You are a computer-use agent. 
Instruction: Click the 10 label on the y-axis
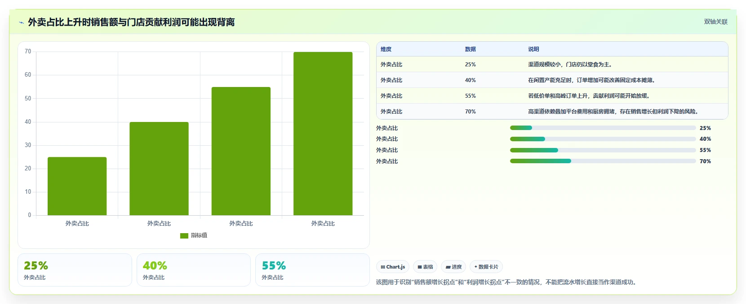[28, 192]
